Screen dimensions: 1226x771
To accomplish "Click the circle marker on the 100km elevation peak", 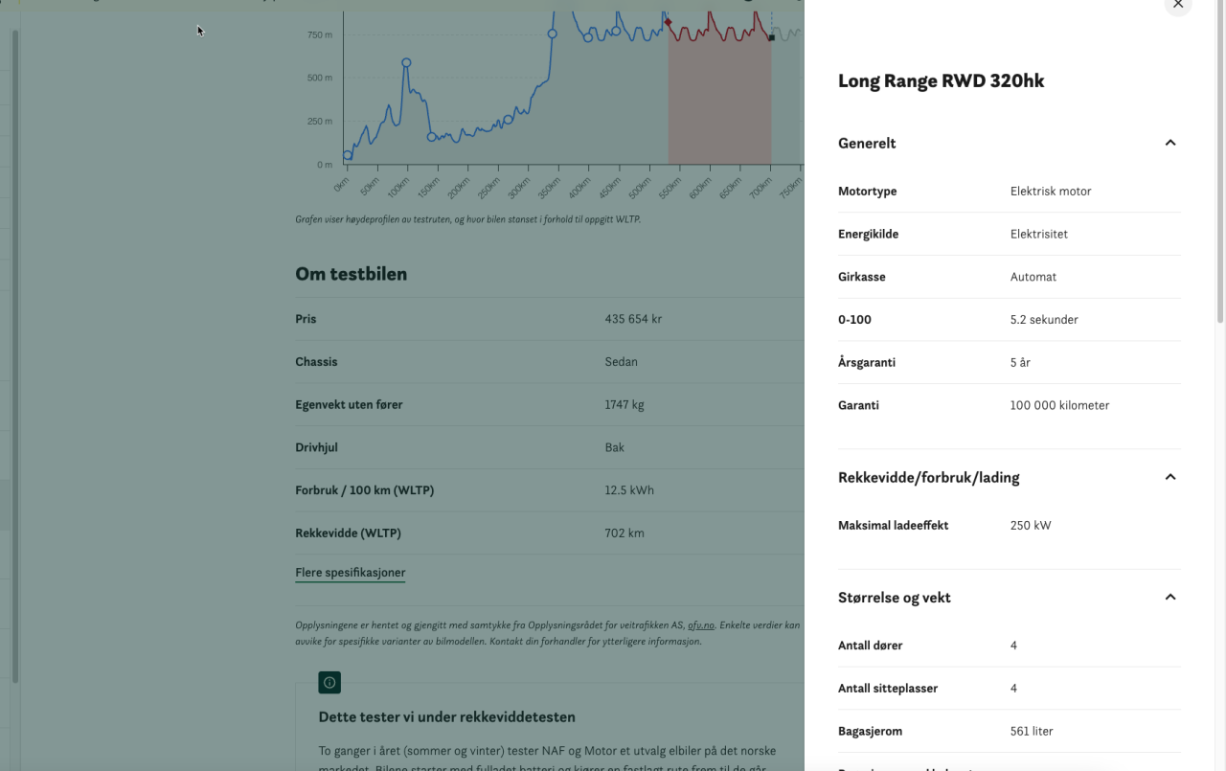I will coord(406,63).
